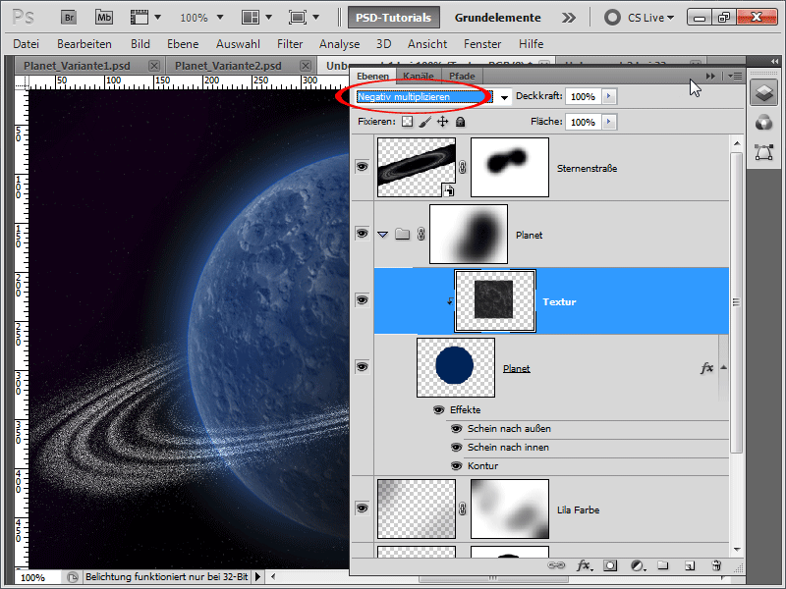The width and height of the screenshot is (786, 589).
Task: Click the mask link icon on Sternenstraße layer
Action: coord(462,167)
